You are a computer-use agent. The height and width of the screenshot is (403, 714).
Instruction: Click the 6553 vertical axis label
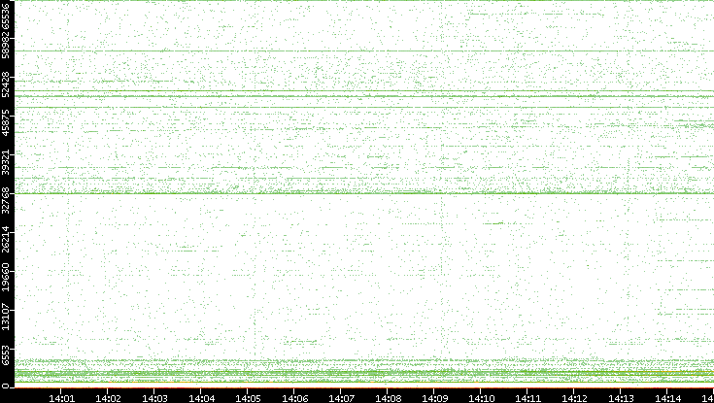click(6, 355)
